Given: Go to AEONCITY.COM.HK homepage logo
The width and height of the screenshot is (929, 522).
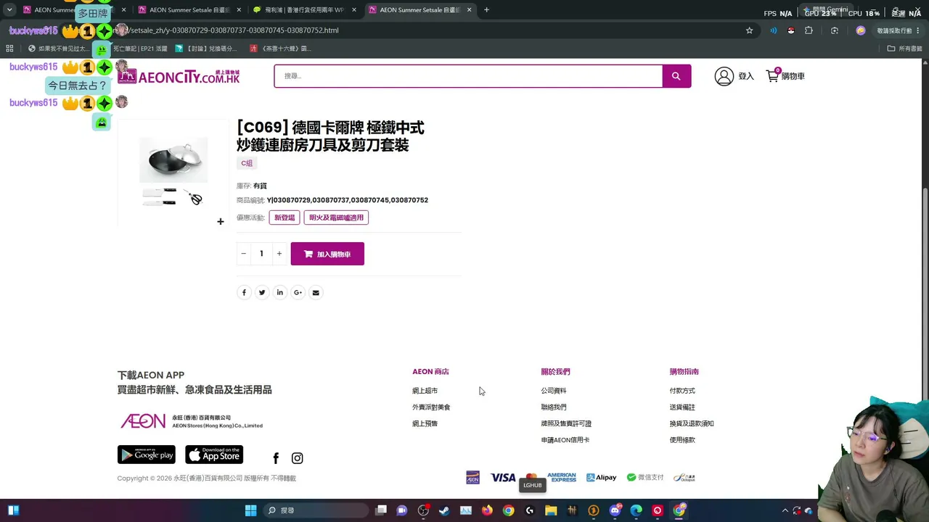Looking at the screenshot, I should coord(179,76).
